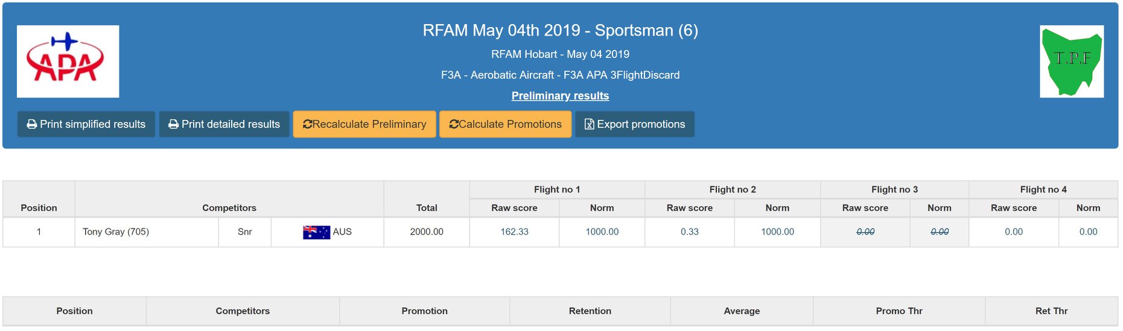The image size is (1123, 331).
Task: Click refresh icon on Recalculate Preliminary
Action: click(308, 124)
